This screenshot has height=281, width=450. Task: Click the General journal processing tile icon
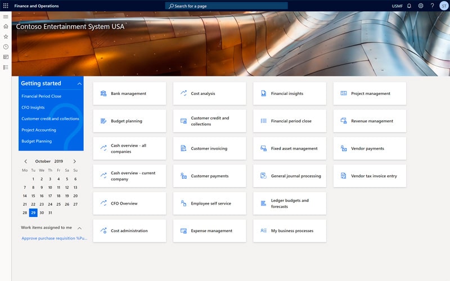263,176
